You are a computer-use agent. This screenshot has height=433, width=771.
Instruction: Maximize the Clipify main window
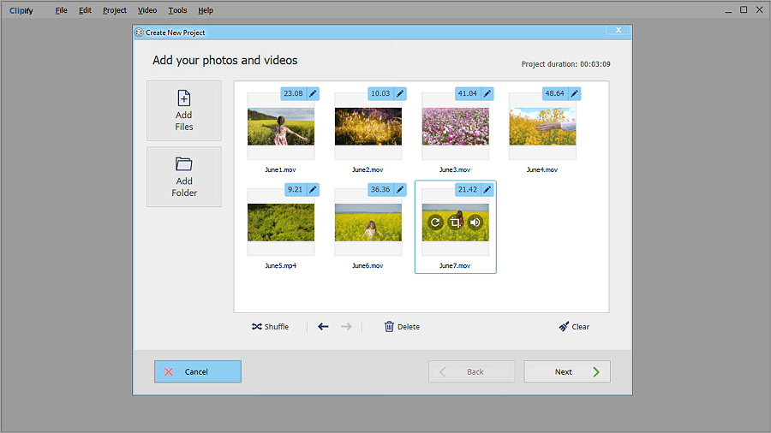[744, 9]
